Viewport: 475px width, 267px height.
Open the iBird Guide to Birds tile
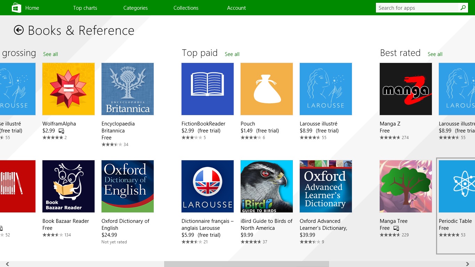[x=267, y=186]
